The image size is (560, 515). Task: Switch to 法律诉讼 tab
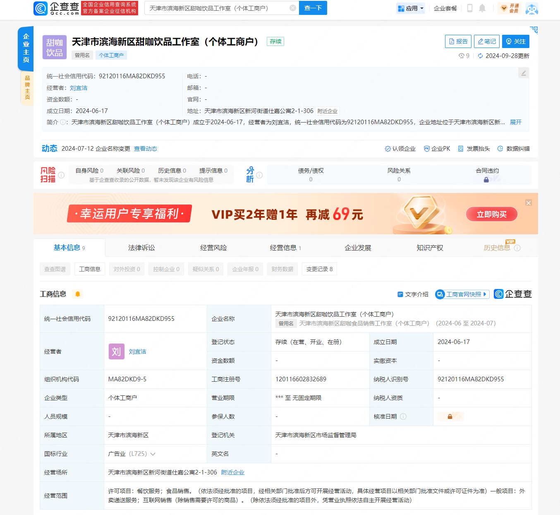coord(141,248)
